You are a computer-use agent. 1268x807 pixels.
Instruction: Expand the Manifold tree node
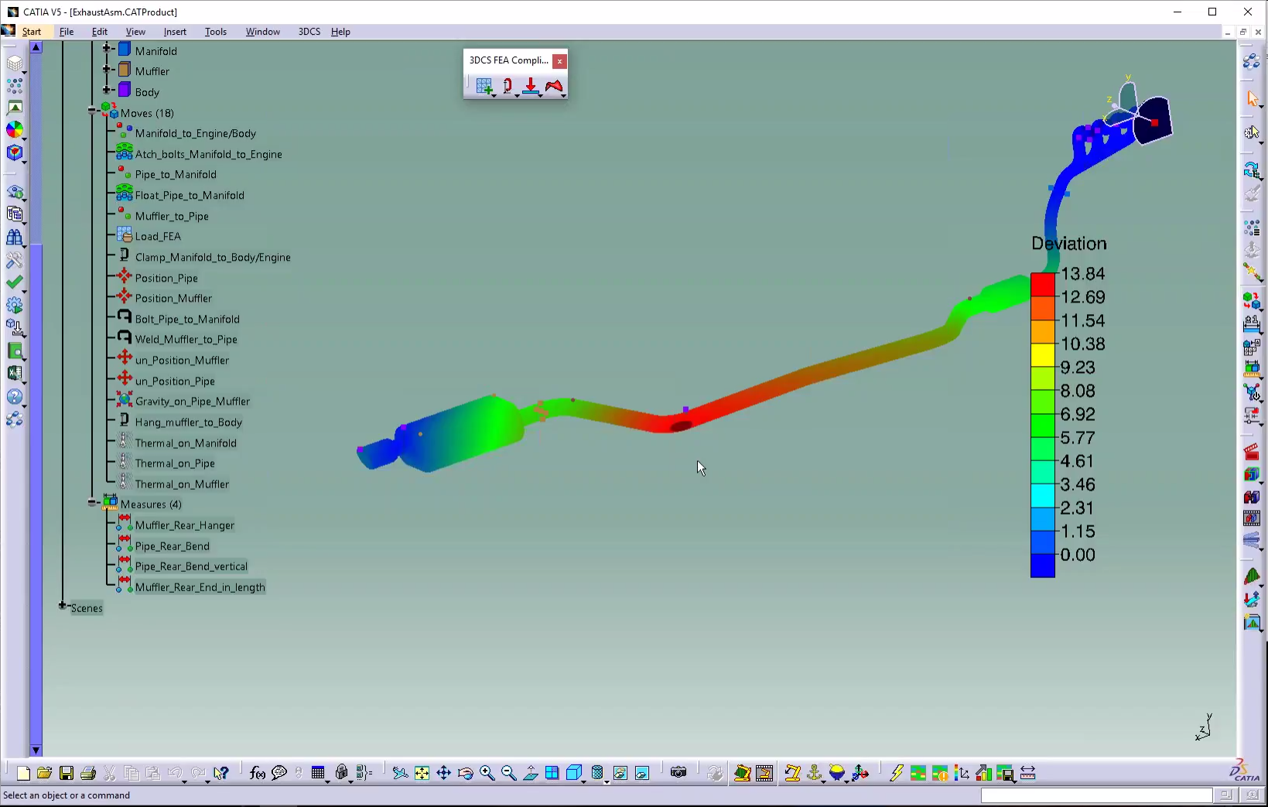pos(108,49)
